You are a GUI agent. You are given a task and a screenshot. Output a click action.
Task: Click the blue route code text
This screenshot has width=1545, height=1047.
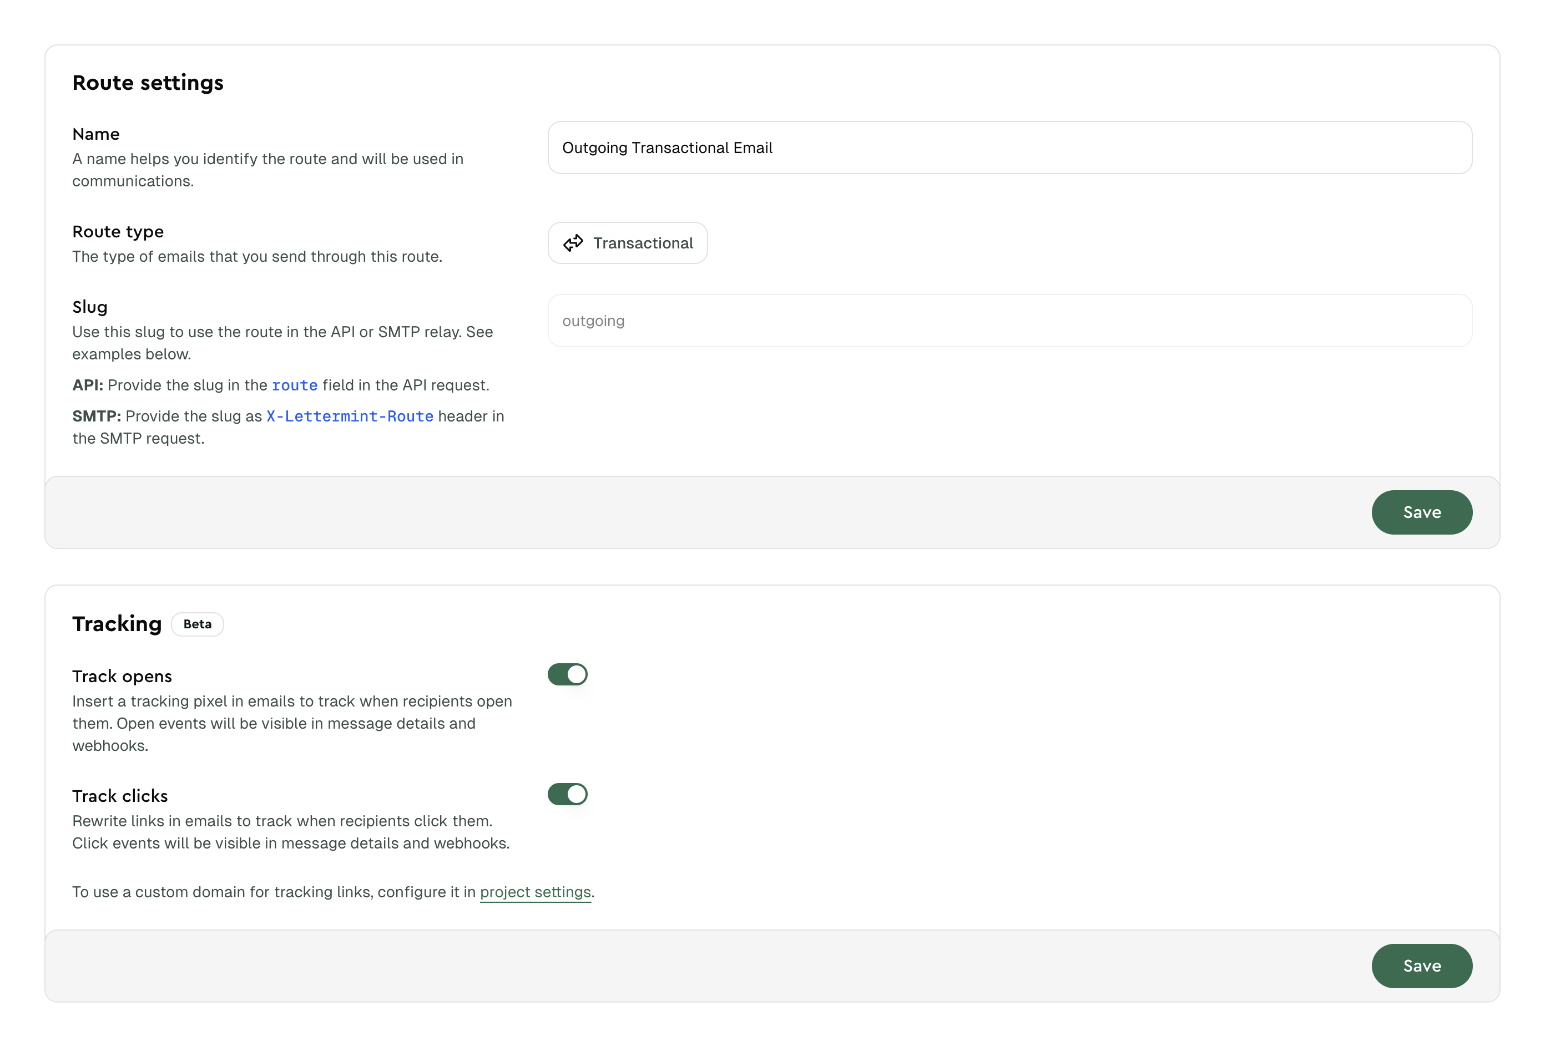(295, 385)
